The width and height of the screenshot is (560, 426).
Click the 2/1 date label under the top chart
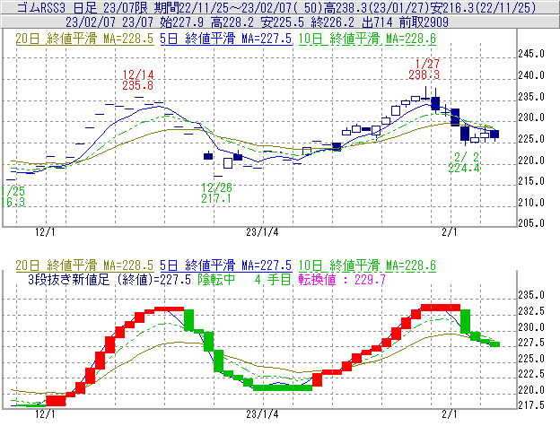450,232
